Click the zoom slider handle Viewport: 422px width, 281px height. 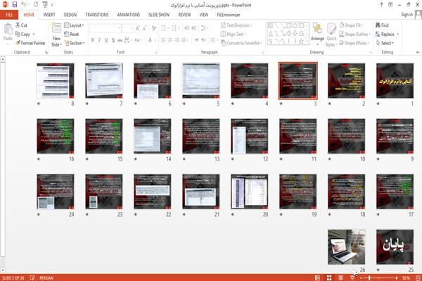[369, 277]
